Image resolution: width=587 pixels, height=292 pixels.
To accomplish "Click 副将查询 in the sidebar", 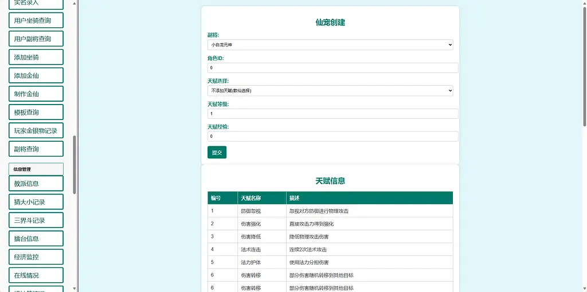I will tap(36, 149).
